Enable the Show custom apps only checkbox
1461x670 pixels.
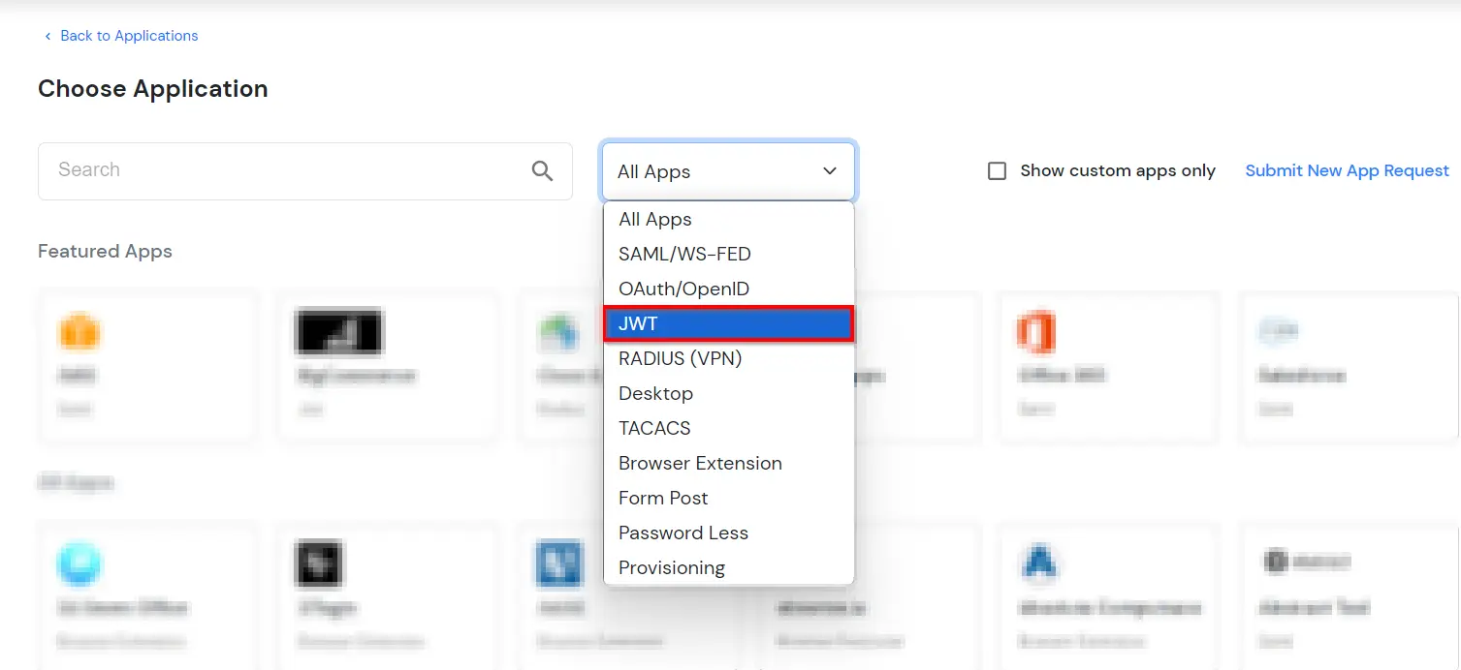(997, 170)
